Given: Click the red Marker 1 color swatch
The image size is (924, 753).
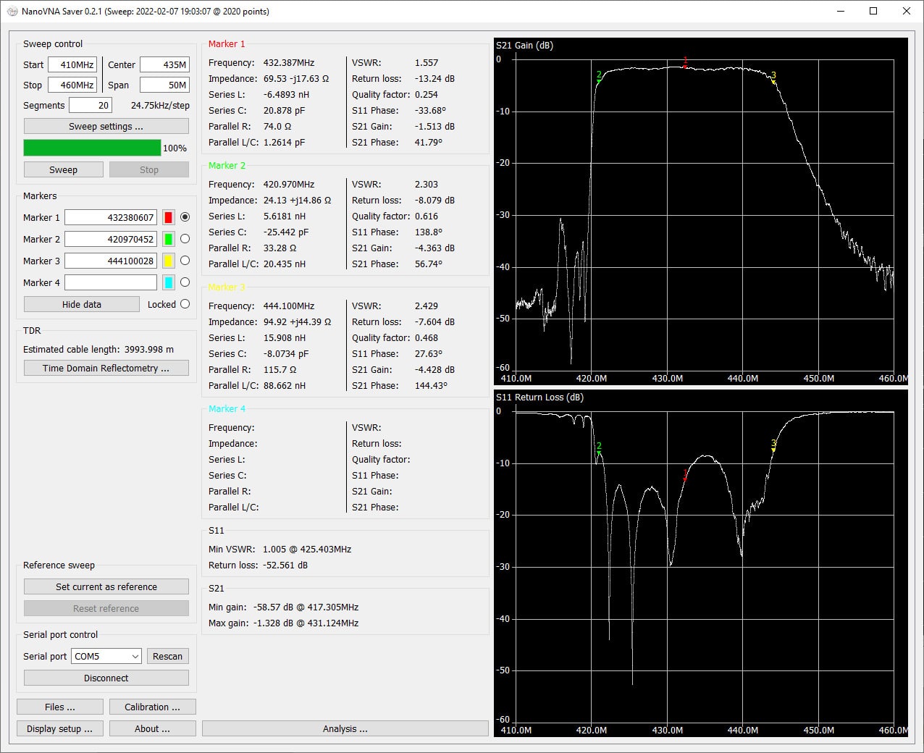Looking at the screenshot, I should pyautogui.click(x=169, y=217).
